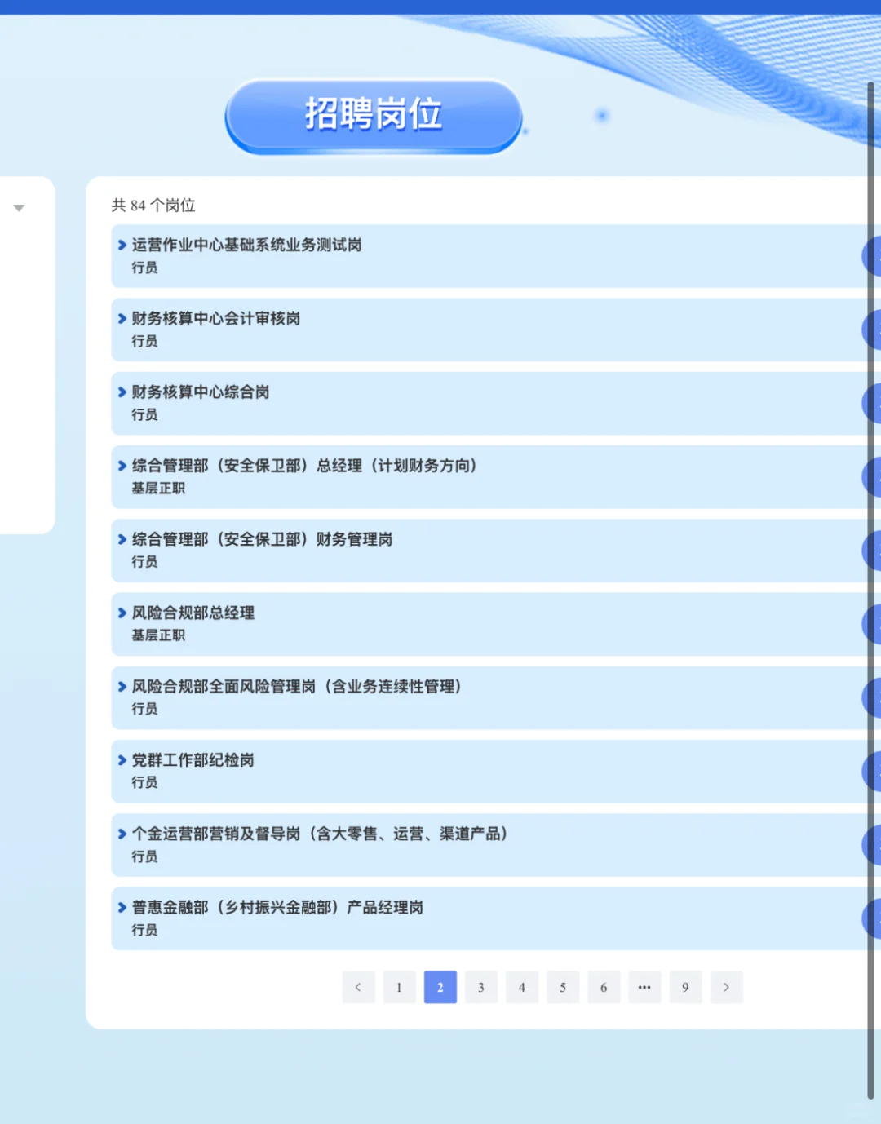Click the 共 84 个岗位 count text
The height and width of the screenshot is (1124, 881).
tap(153, 206)
